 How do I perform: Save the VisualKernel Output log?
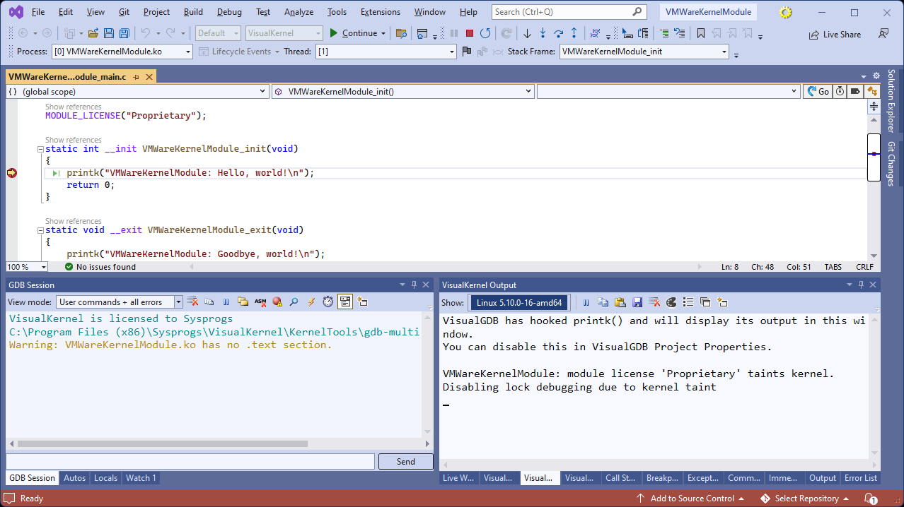pos(637,303)
